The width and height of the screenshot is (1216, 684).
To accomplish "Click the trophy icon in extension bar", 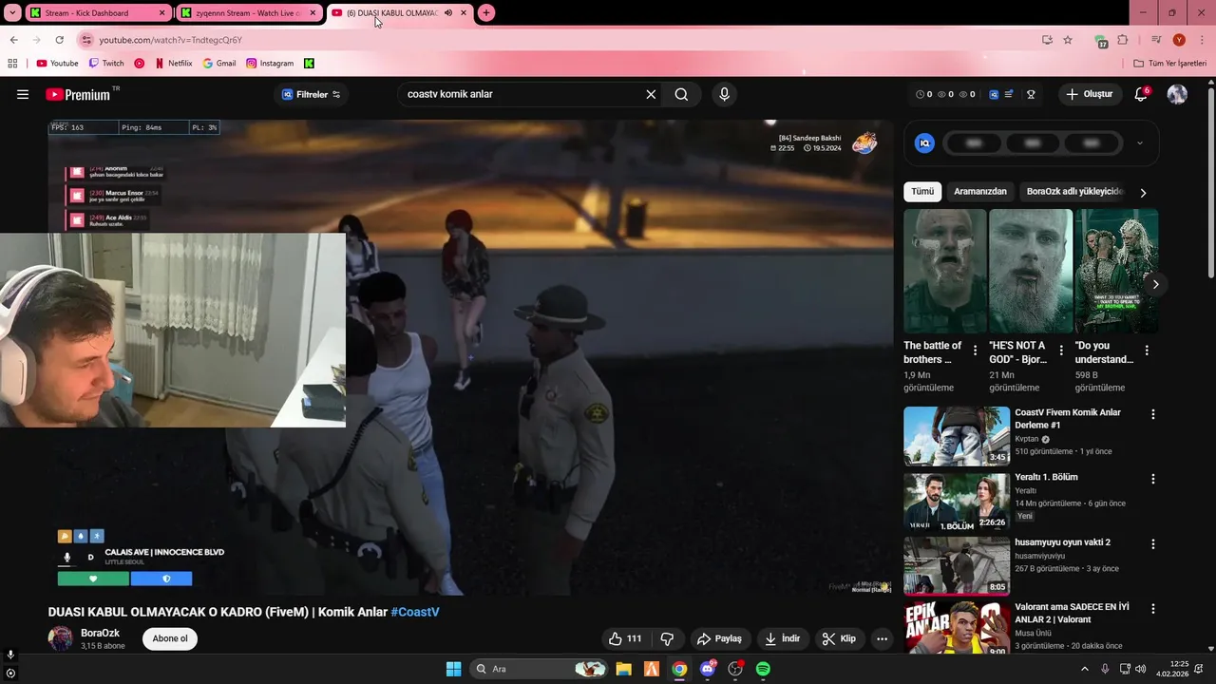I will point(1031,94).
